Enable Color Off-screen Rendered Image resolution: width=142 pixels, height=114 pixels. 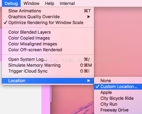tap(48, 50)
